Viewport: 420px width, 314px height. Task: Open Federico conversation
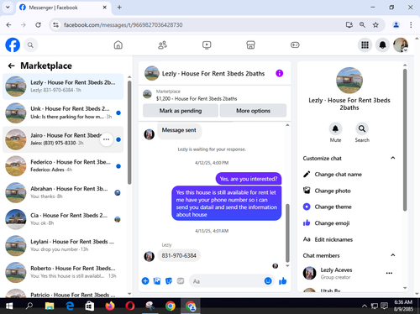(x=63, y=166)
